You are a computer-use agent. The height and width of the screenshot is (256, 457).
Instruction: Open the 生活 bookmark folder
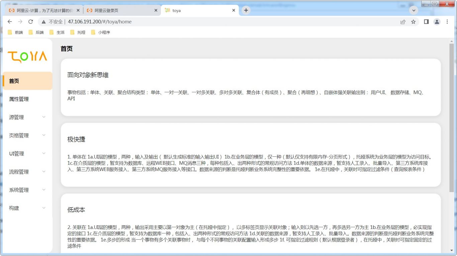[x=57, y=32]
